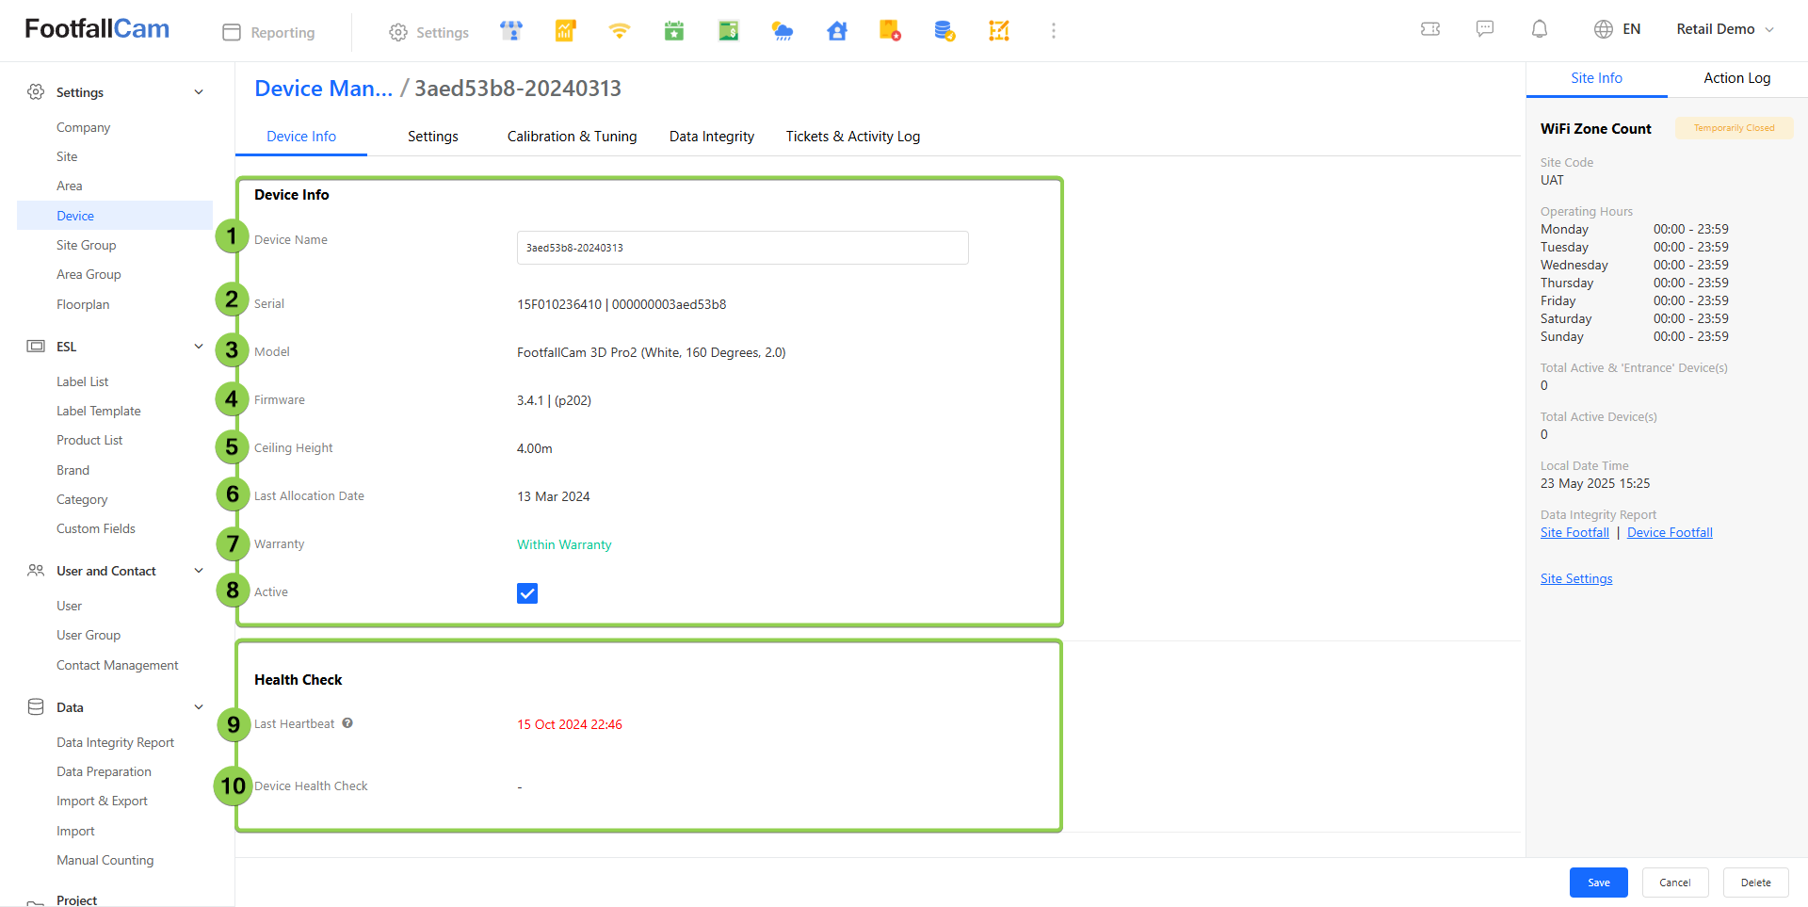Viewport: 1808px width, 907px height.
Task: Open Label Template under ESL
Action: tap(99, 411)
